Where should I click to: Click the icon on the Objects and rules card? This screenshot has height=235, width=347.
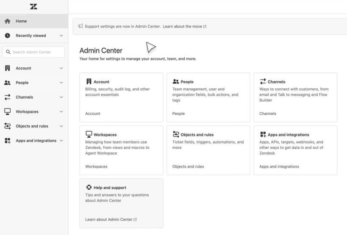pyautogui.click(x=176, y=134)
